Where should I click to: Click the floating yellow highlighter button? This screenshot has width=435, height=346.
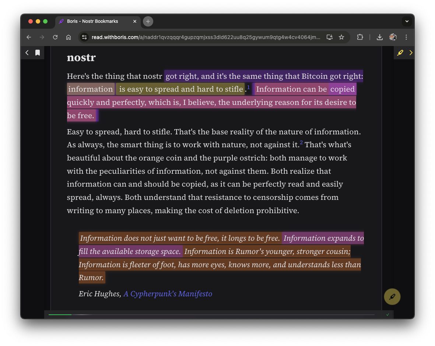point(392,296)
